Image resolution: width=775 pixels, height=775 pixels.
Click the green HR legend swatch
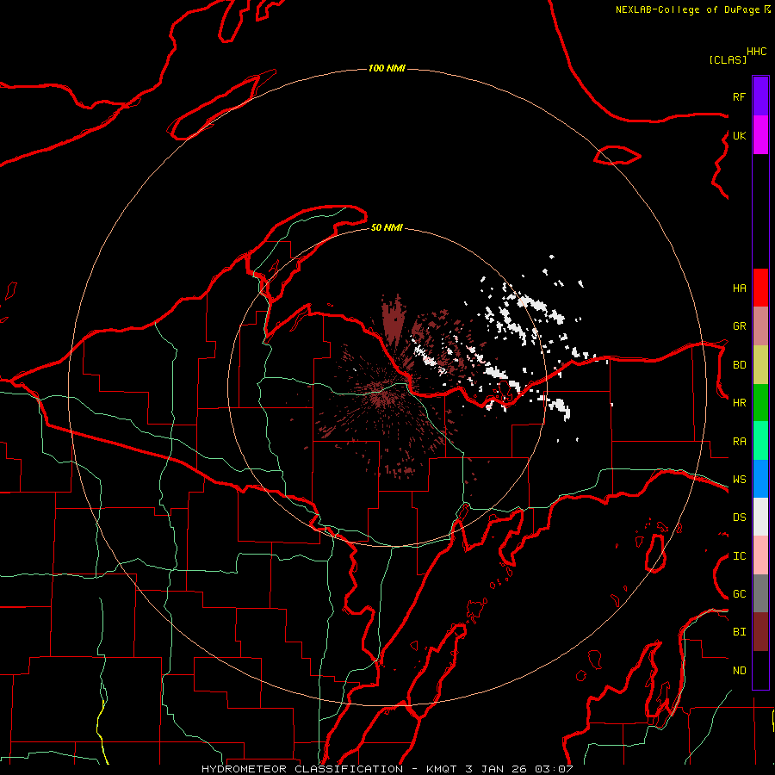click(760, 403)
